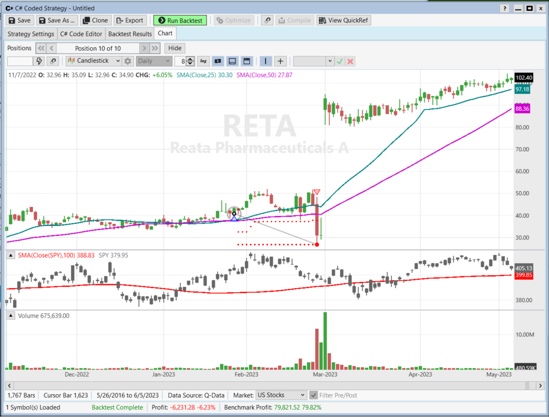Export the strategy
This screenshot has width=549, height=417.
(x=130, y=20)
